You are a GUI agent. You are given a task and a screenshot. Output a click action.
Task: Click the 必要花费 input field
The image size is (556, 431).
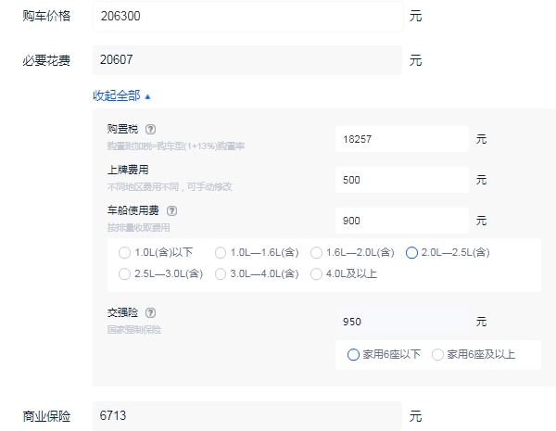pos(247,60)
